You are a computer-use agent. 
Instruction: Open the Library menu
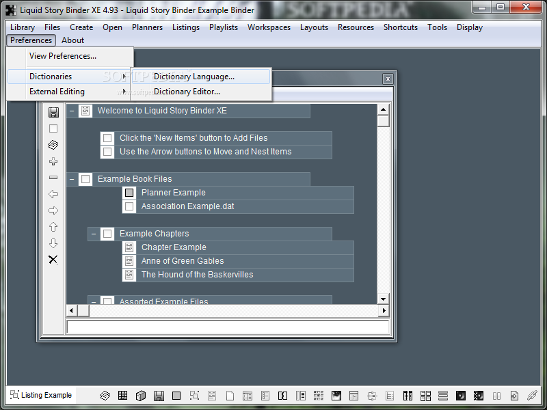[x=23, y=27]
